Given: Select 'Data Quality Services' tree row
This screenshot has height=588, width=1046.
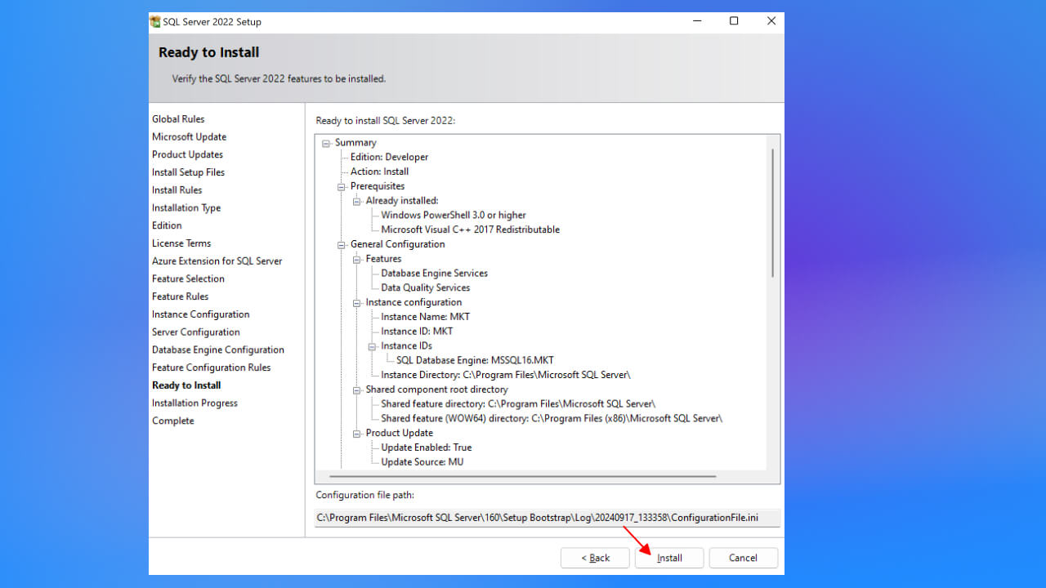Looking at the screenshot, I should point(425,288).
